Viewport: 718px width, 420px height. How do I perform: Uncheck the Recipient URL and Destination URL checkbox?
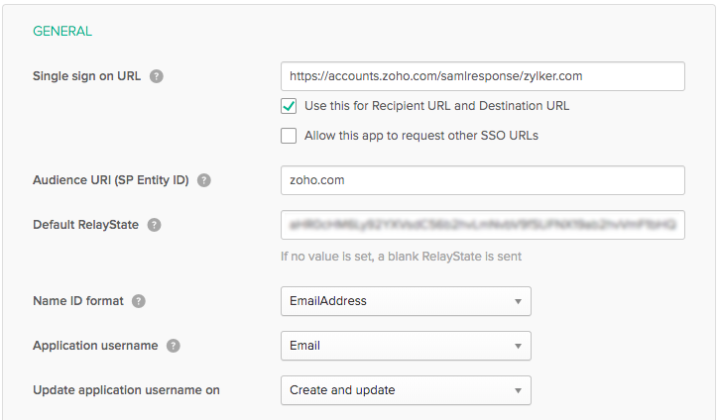tap(289, 106)
